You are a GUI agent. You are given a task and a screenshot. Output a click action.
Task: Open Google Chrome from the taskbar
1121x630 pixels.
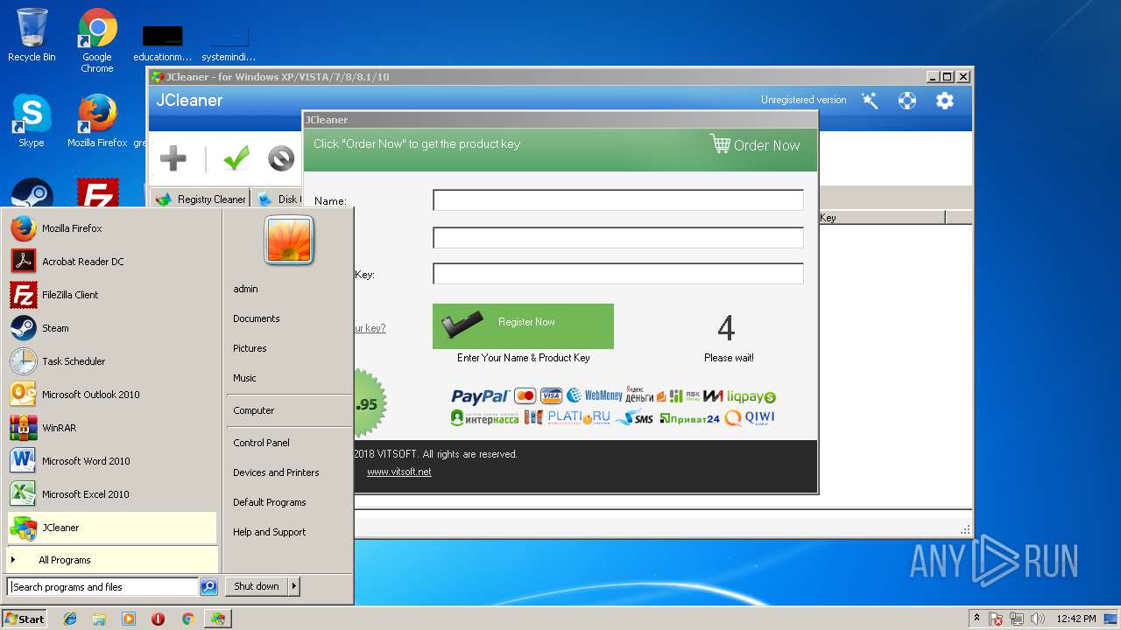[187, 619]
